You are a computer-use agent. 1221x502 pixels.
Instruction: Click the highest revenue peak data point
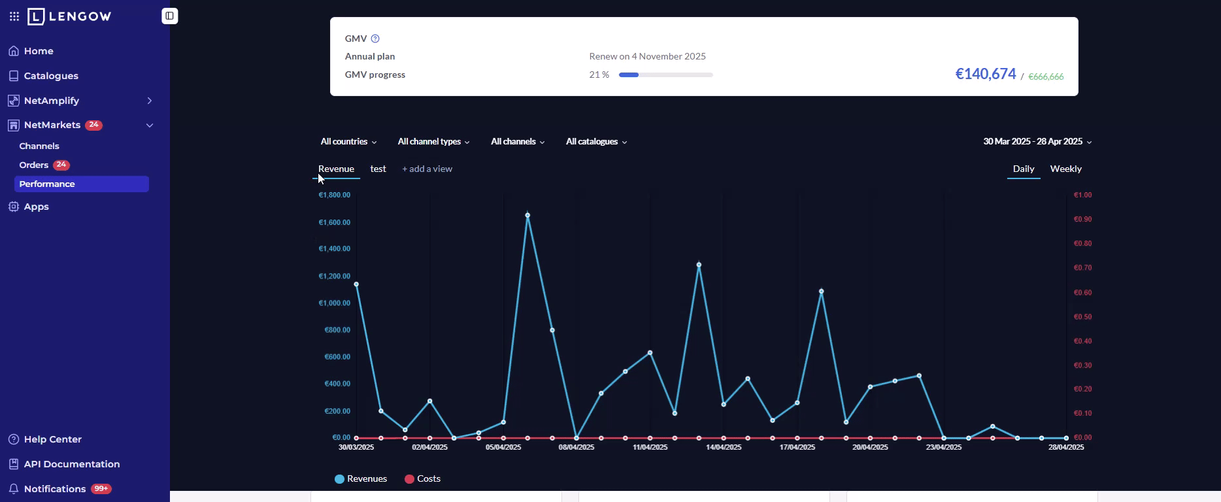tap(527, 215)
